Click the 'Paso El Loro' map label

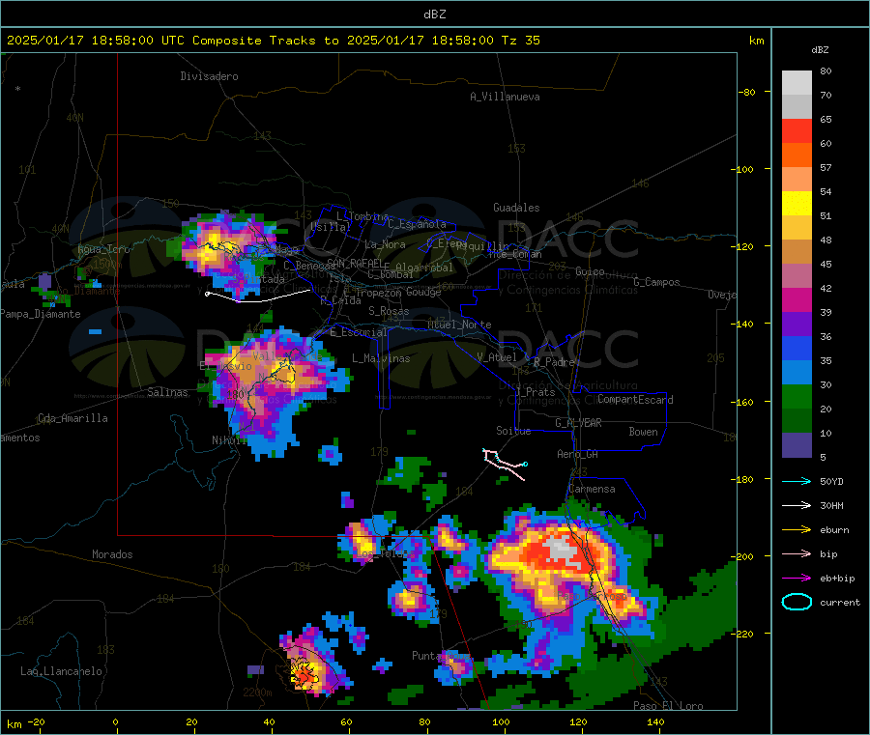click(668, 706)
